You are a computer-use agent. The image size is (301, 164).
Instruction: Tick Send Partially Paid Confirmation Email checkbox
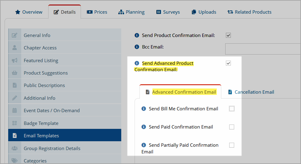coord(232,145)
